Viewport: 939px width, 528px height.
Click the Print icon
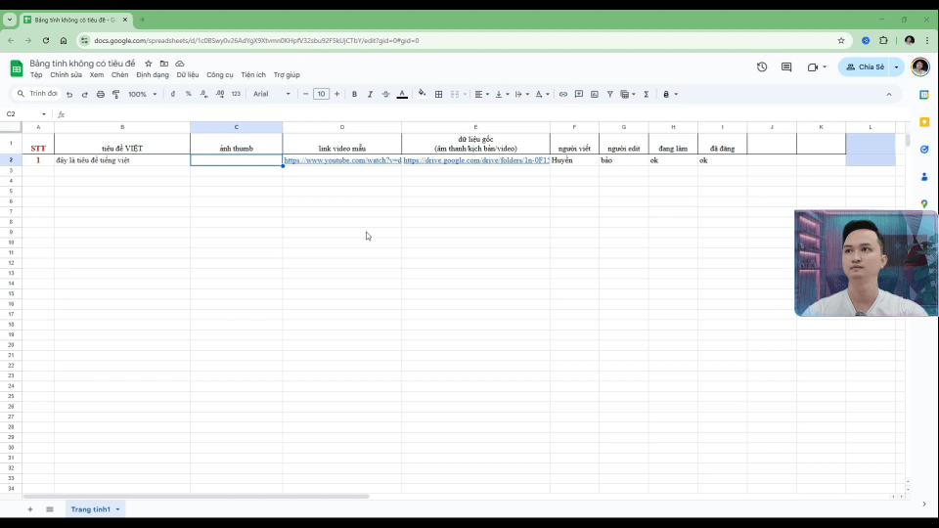[x=100, y=95]
